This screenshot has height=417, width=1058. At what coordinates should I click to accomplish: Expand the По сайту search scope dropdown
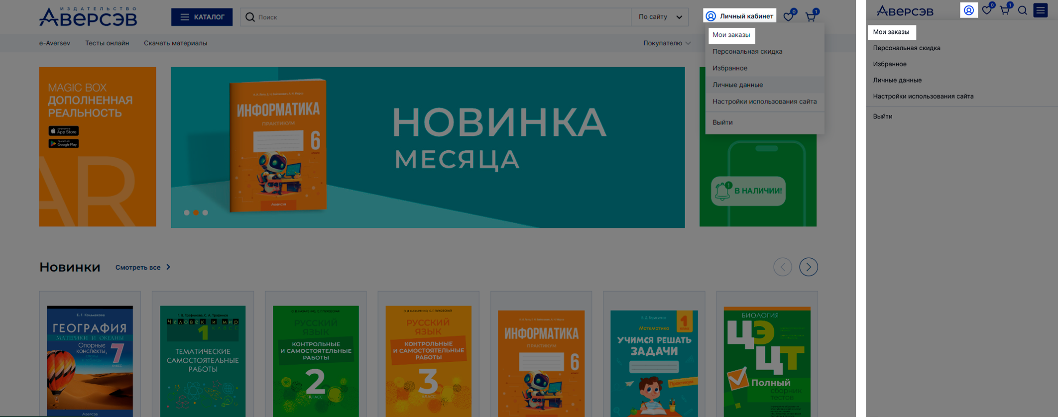point(660,17)
